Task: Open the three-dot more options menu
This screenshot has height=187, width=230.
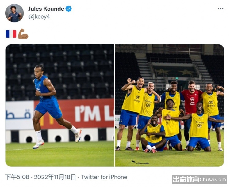Action: coord(220,9)
